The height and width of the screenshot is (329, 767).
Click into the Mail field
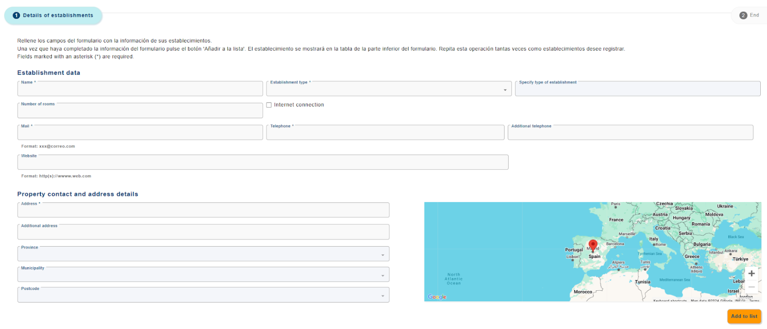point(140,133)
